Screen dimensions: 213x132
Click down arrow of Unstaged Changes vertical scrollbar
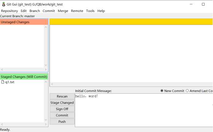tap(46, 65)
